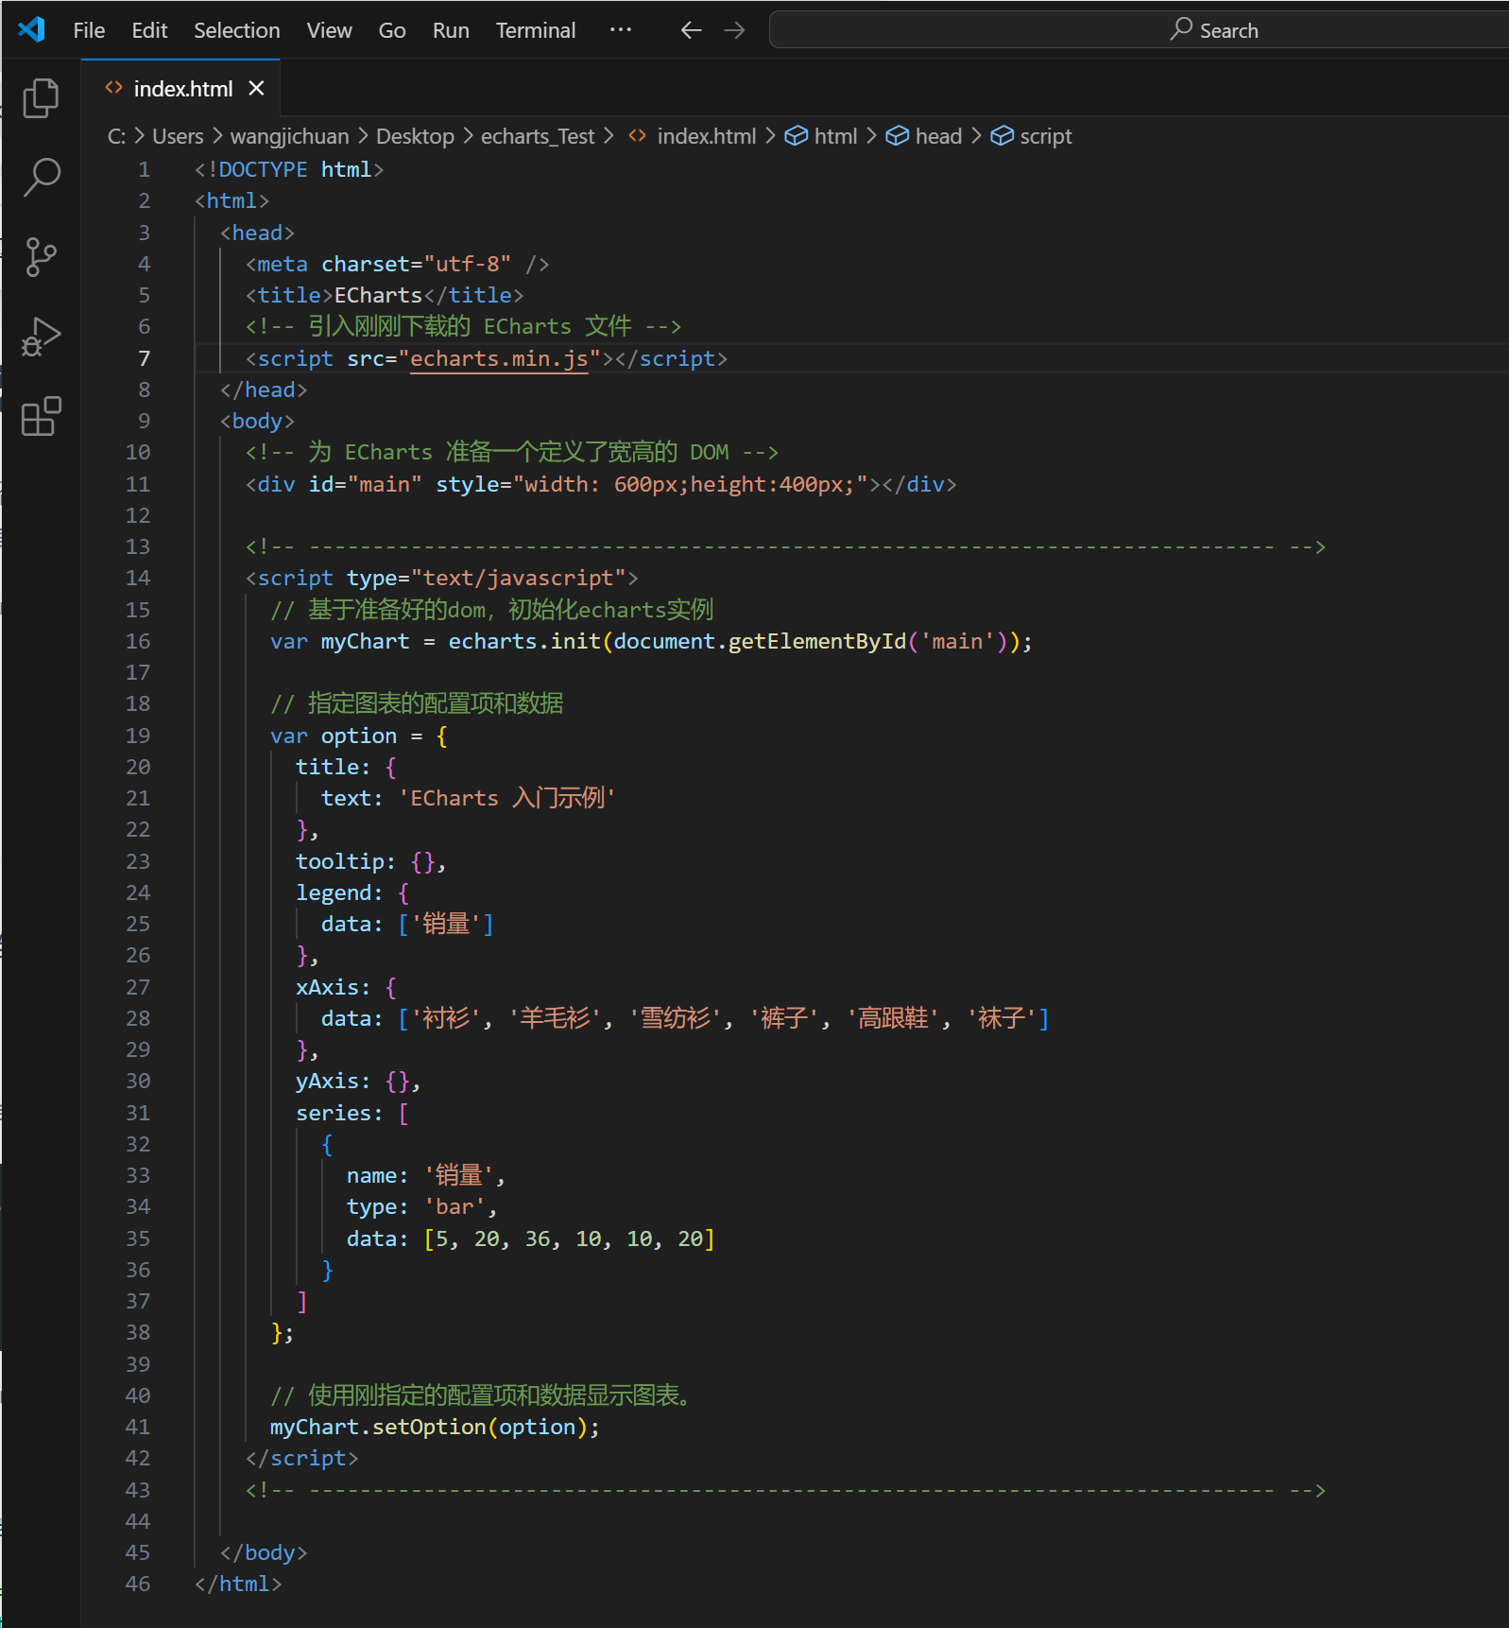1509x1628 pixels.
Task: Open the Go menu
Action: point(392,30)
